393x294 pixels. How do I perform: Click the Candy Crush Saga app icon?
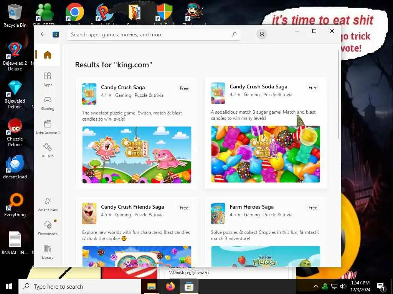tap(89, 94)
